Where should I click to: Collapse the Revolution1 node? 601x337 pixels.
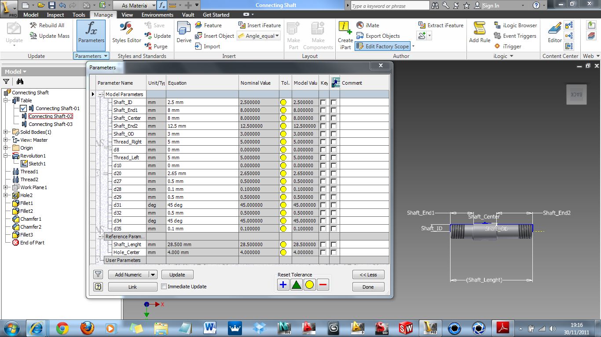pos(6,156)
